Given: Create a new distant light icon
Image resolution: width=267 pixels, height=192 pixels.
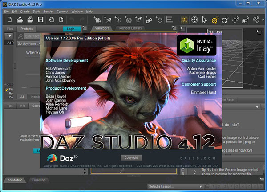Looking at the screenshot, I should pyautogui.click(x=108, y=20).
